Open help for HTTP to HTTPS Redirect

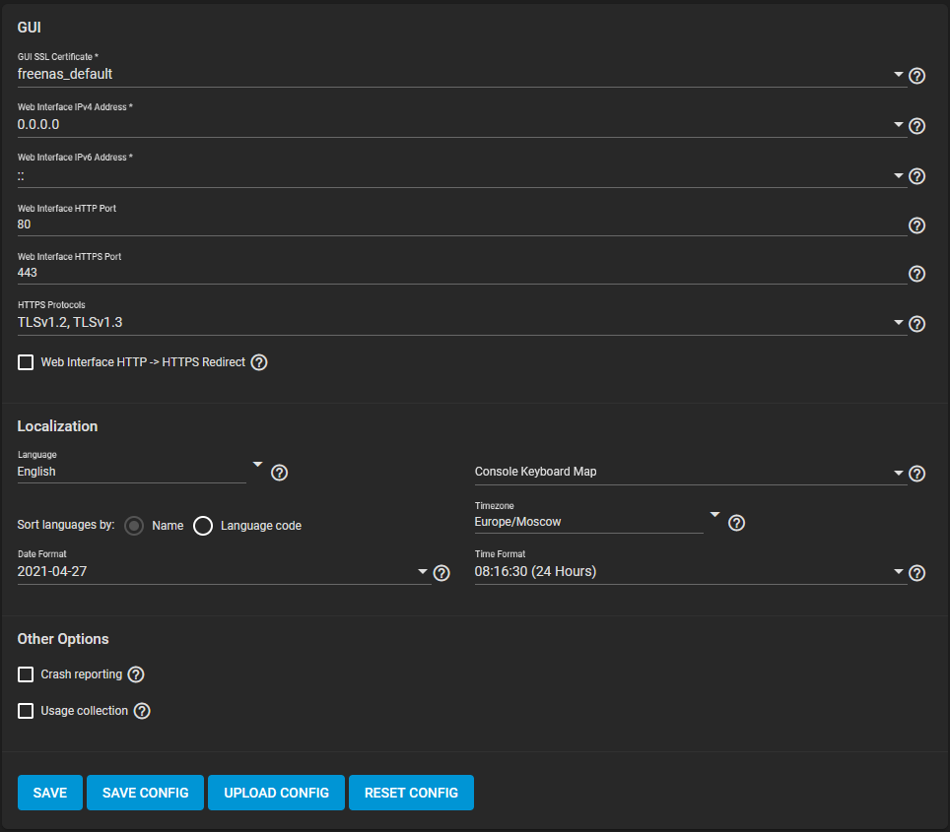tap(259, 362)
